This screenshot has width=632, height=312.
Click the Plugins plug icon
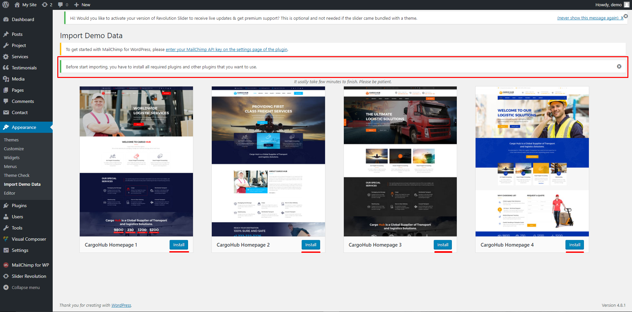coord(6,205)
